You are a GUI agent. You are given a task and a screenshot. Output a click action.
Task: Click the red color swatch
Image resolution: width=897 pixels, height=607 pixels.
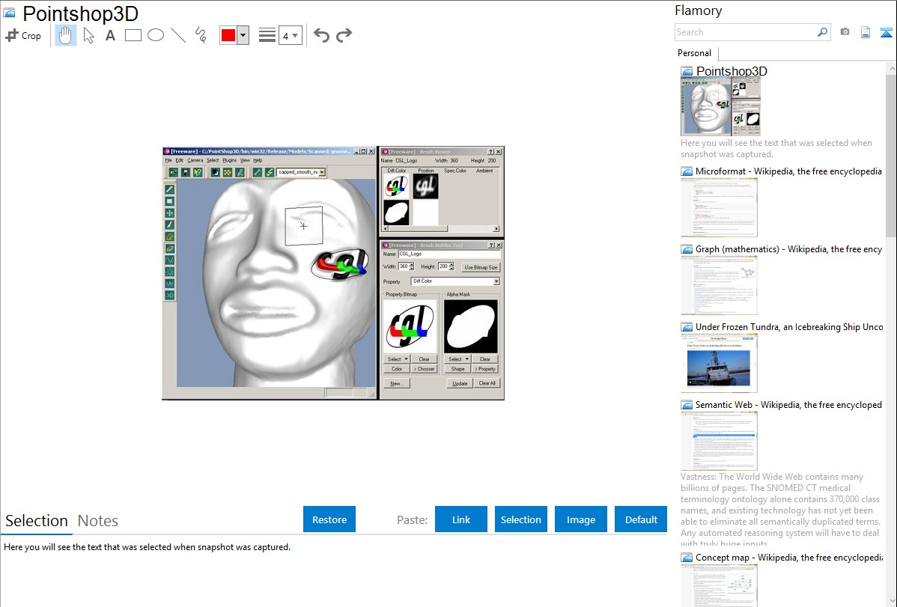[x=228, y=35]
